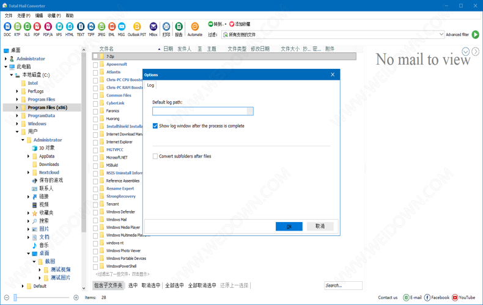Choose the JPEG output icon
483x305 pixels.
click(x=101, y=26)
